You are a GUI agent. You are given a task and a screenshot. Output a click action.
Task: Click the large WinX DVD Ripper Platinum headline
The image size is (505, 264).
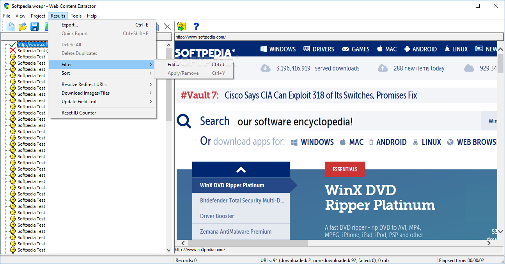(x=380, y=197)
